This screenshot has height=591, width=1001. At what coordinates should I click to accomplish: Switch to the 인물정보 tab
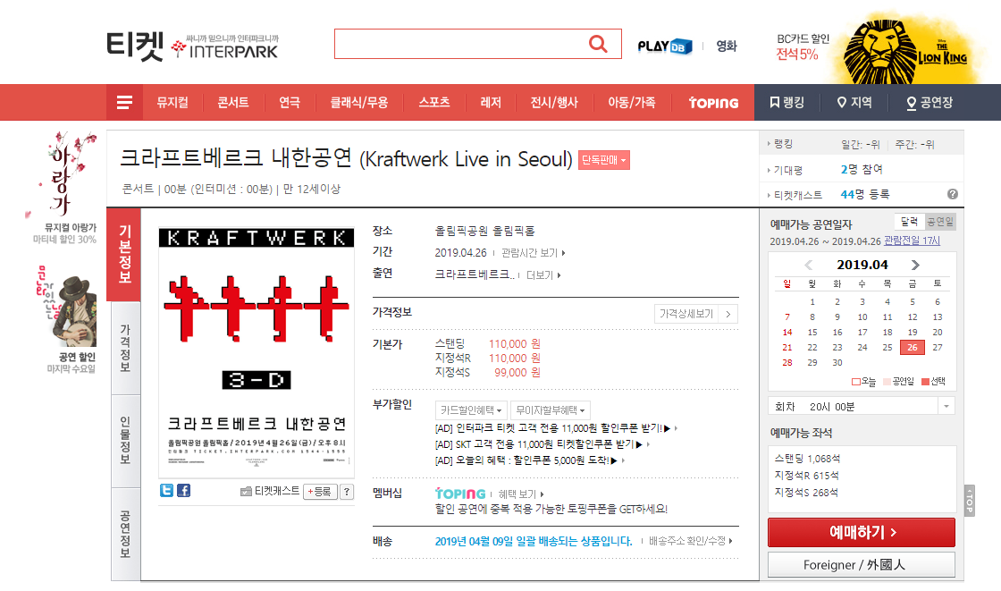(125, 441)
